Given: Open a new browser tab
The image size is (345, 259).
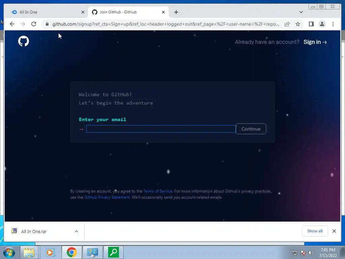Looking at the screenshot, I should (176, 12).
